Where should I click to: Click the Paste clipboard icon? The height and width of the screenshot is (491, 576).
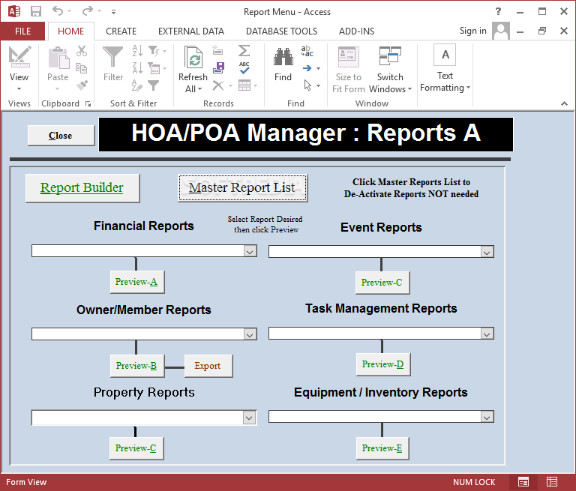tap(58, 58)
